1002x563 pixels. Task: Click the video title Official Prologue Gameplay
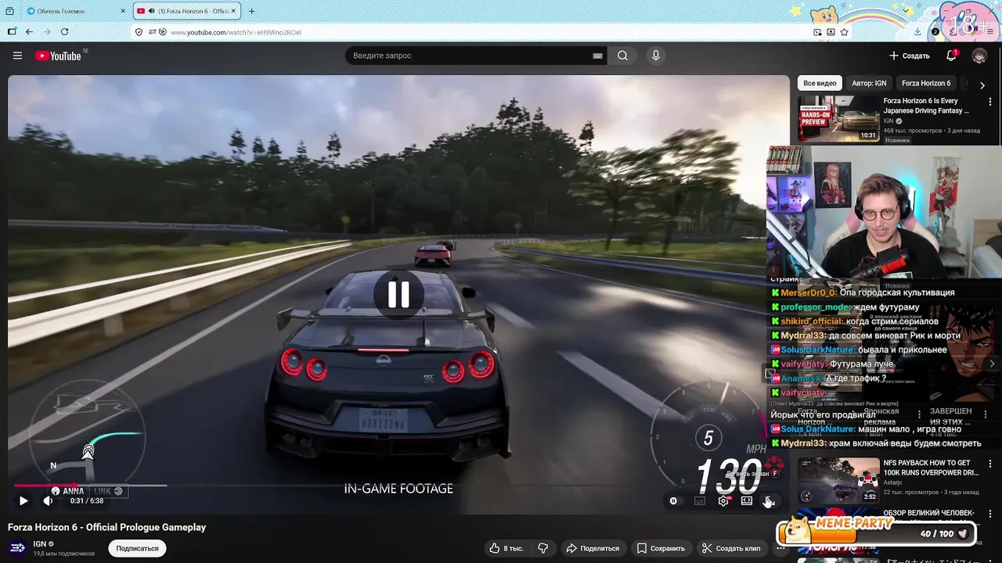point(106,527)
